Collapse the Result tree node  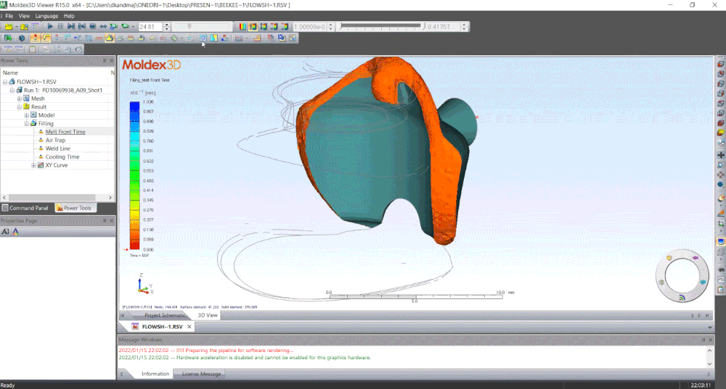[x=20, y=106]
